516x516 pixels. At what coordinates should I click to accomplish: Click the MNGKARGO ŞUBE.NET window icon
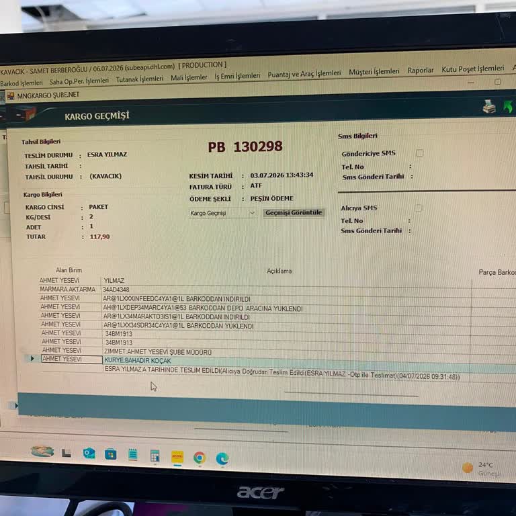[11, 96]
